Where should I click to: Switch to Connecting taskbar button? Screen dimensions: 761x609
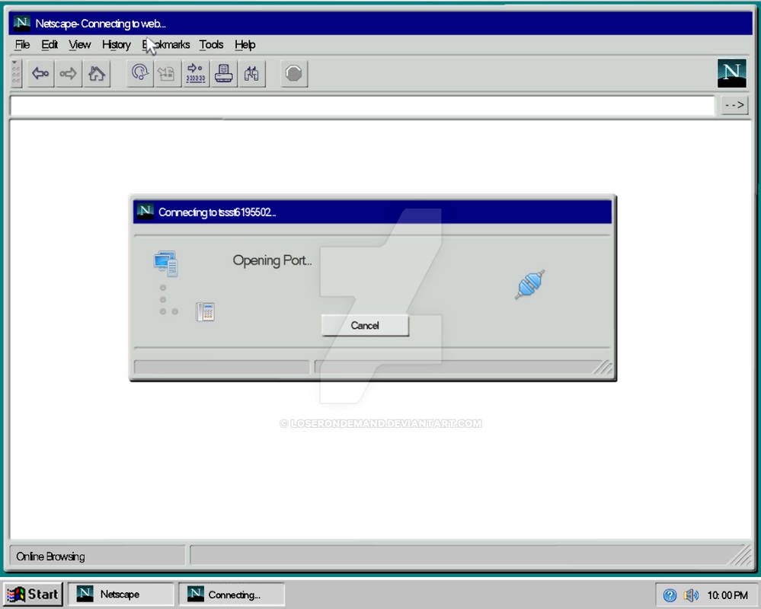click(x=231, y=595)
